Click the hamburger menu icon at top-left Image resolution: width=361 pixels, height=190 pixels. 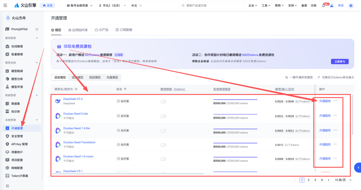pos(5,5)
